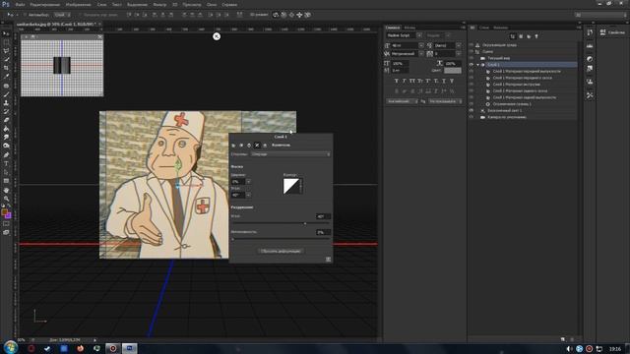
Task: Choose the Slide 3D object mode icon
Action: (299, 15)
